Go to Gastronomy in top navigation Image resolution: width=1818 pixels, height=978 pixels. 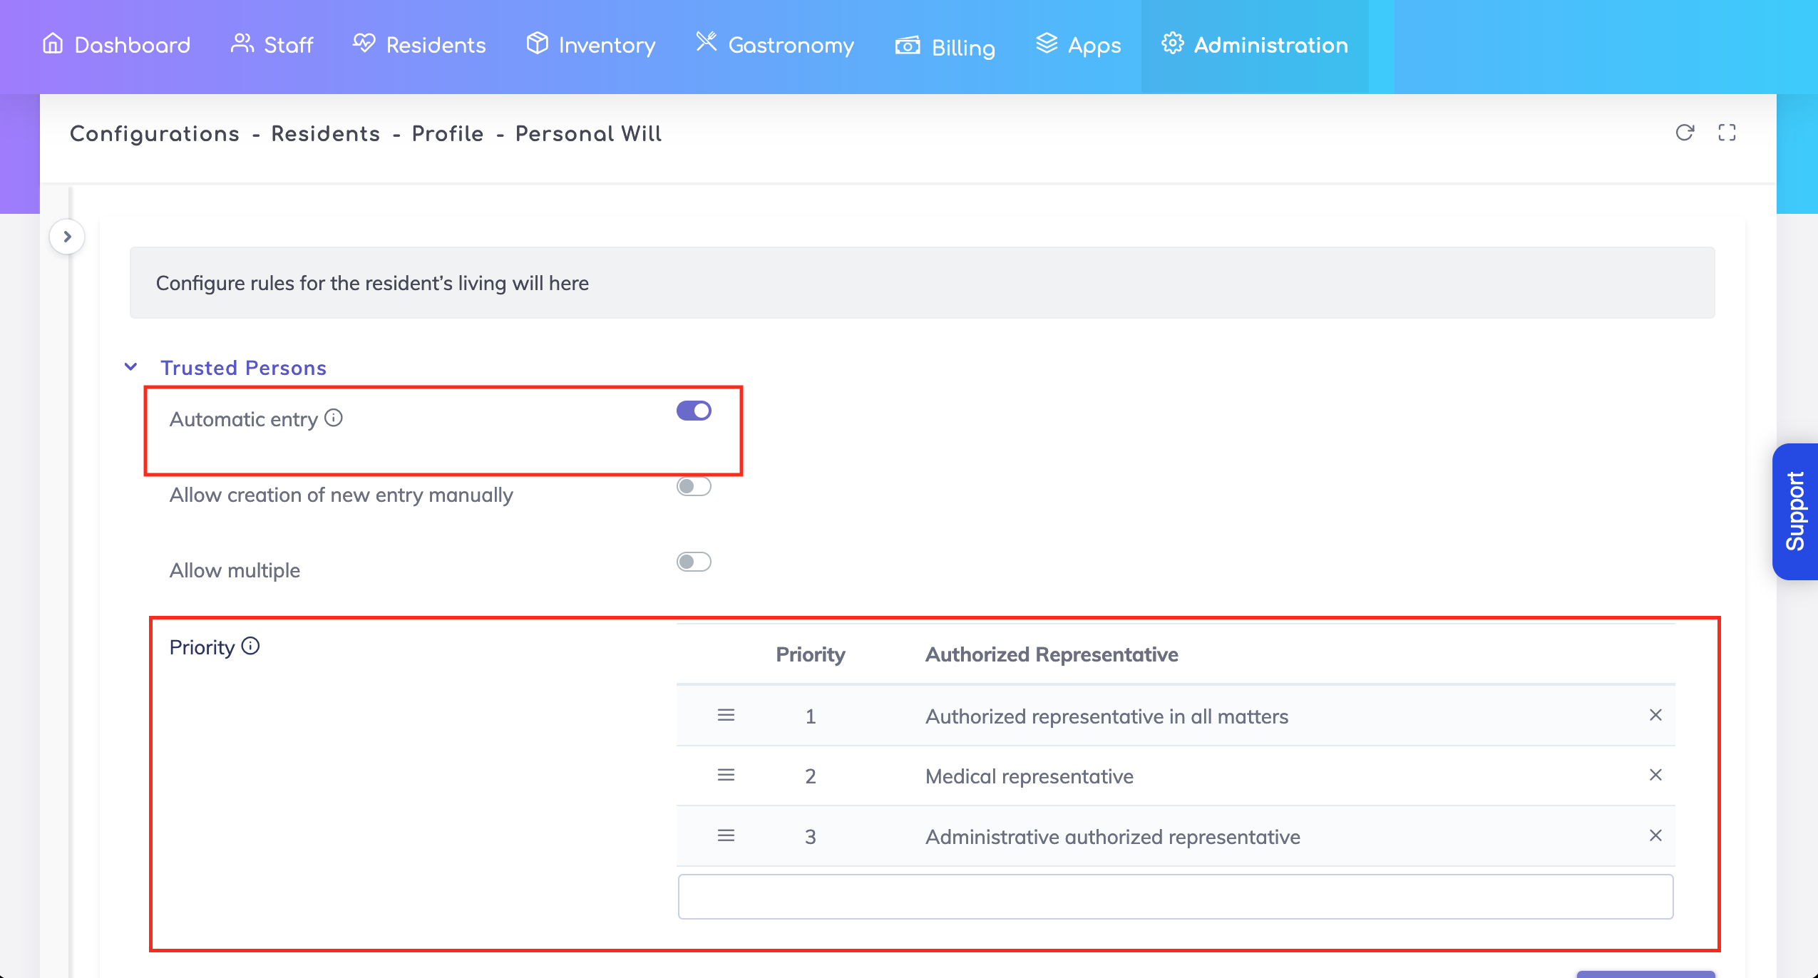point(775,45)
